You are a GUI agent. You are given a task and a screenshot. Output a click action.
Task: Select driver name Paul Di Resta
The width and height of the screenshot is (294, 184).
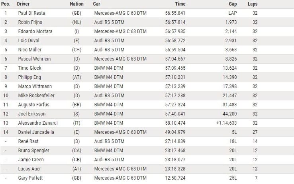(x=32, y=13)
